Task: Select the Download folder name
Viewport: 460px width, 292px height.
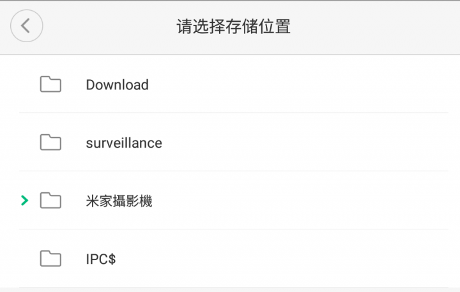Action: (118, 85)
